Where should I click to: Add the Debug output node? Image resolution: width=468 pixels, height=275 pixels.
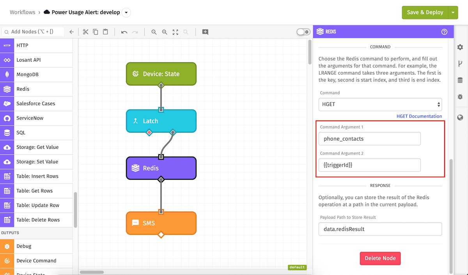pyautogui.click(x=36, y=246)
